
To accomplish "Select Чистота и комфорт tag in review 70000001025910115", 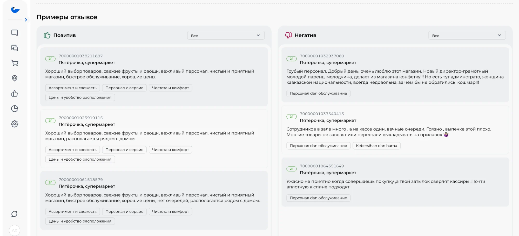I will (x=170, y=150).
